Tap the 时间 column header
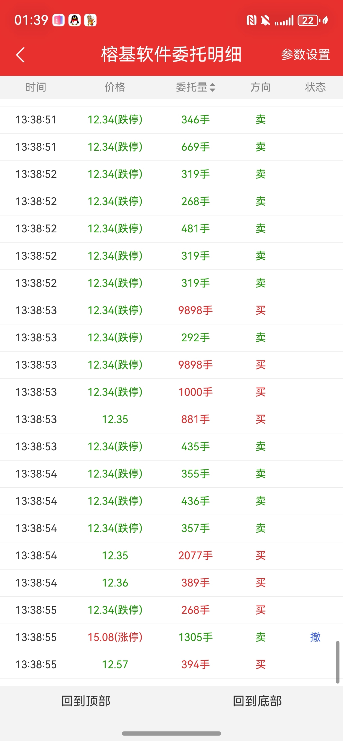343x741 pixels. [x=36, y=87]
